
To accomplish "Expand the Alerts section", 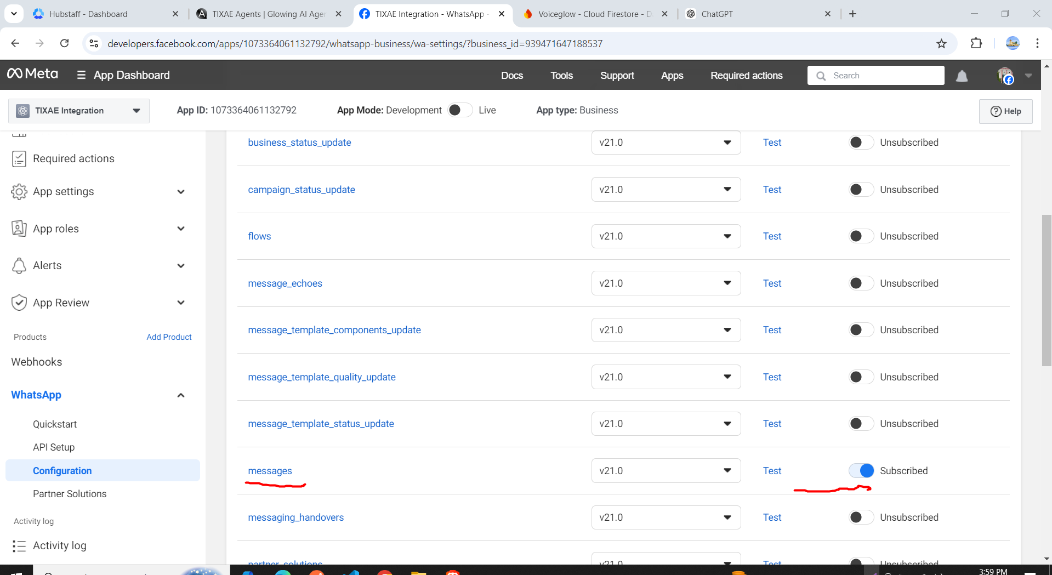I will coord(181,266).
